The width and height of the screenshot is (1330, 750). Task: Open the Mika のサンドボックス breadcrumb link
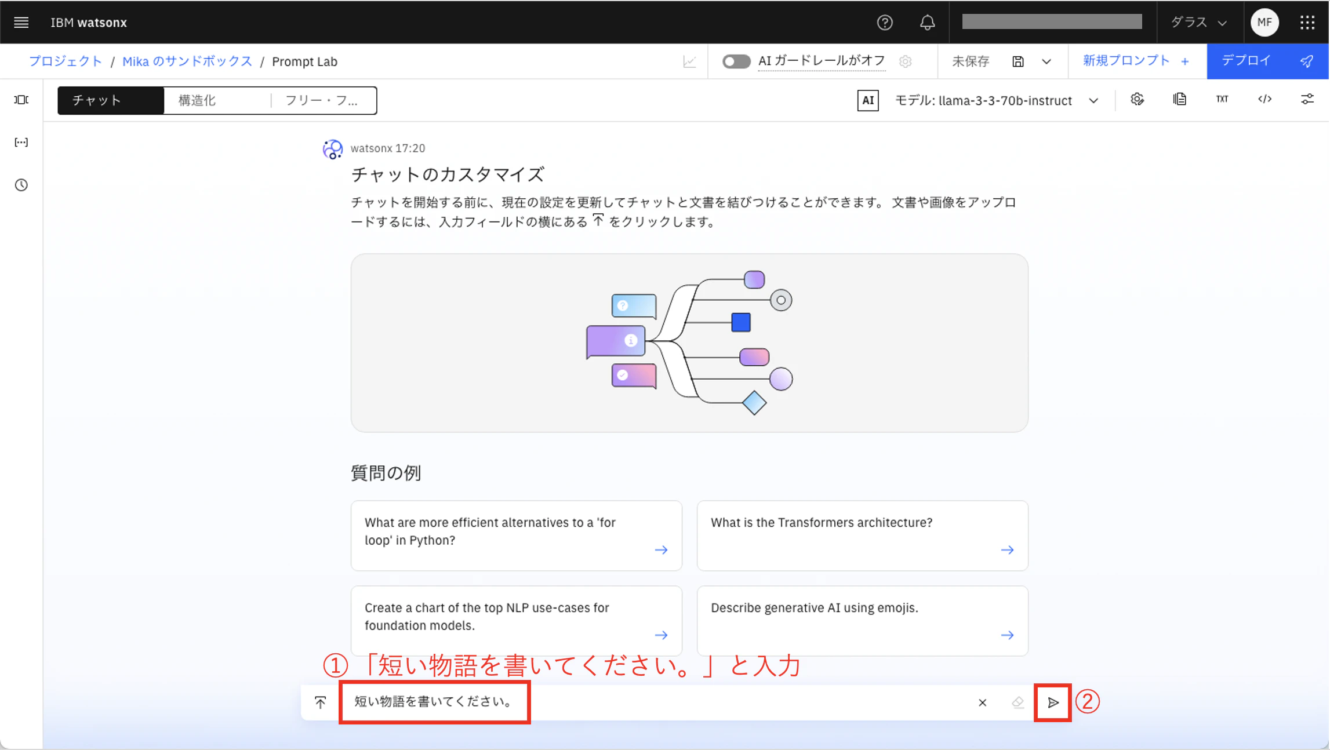(187, 61)
